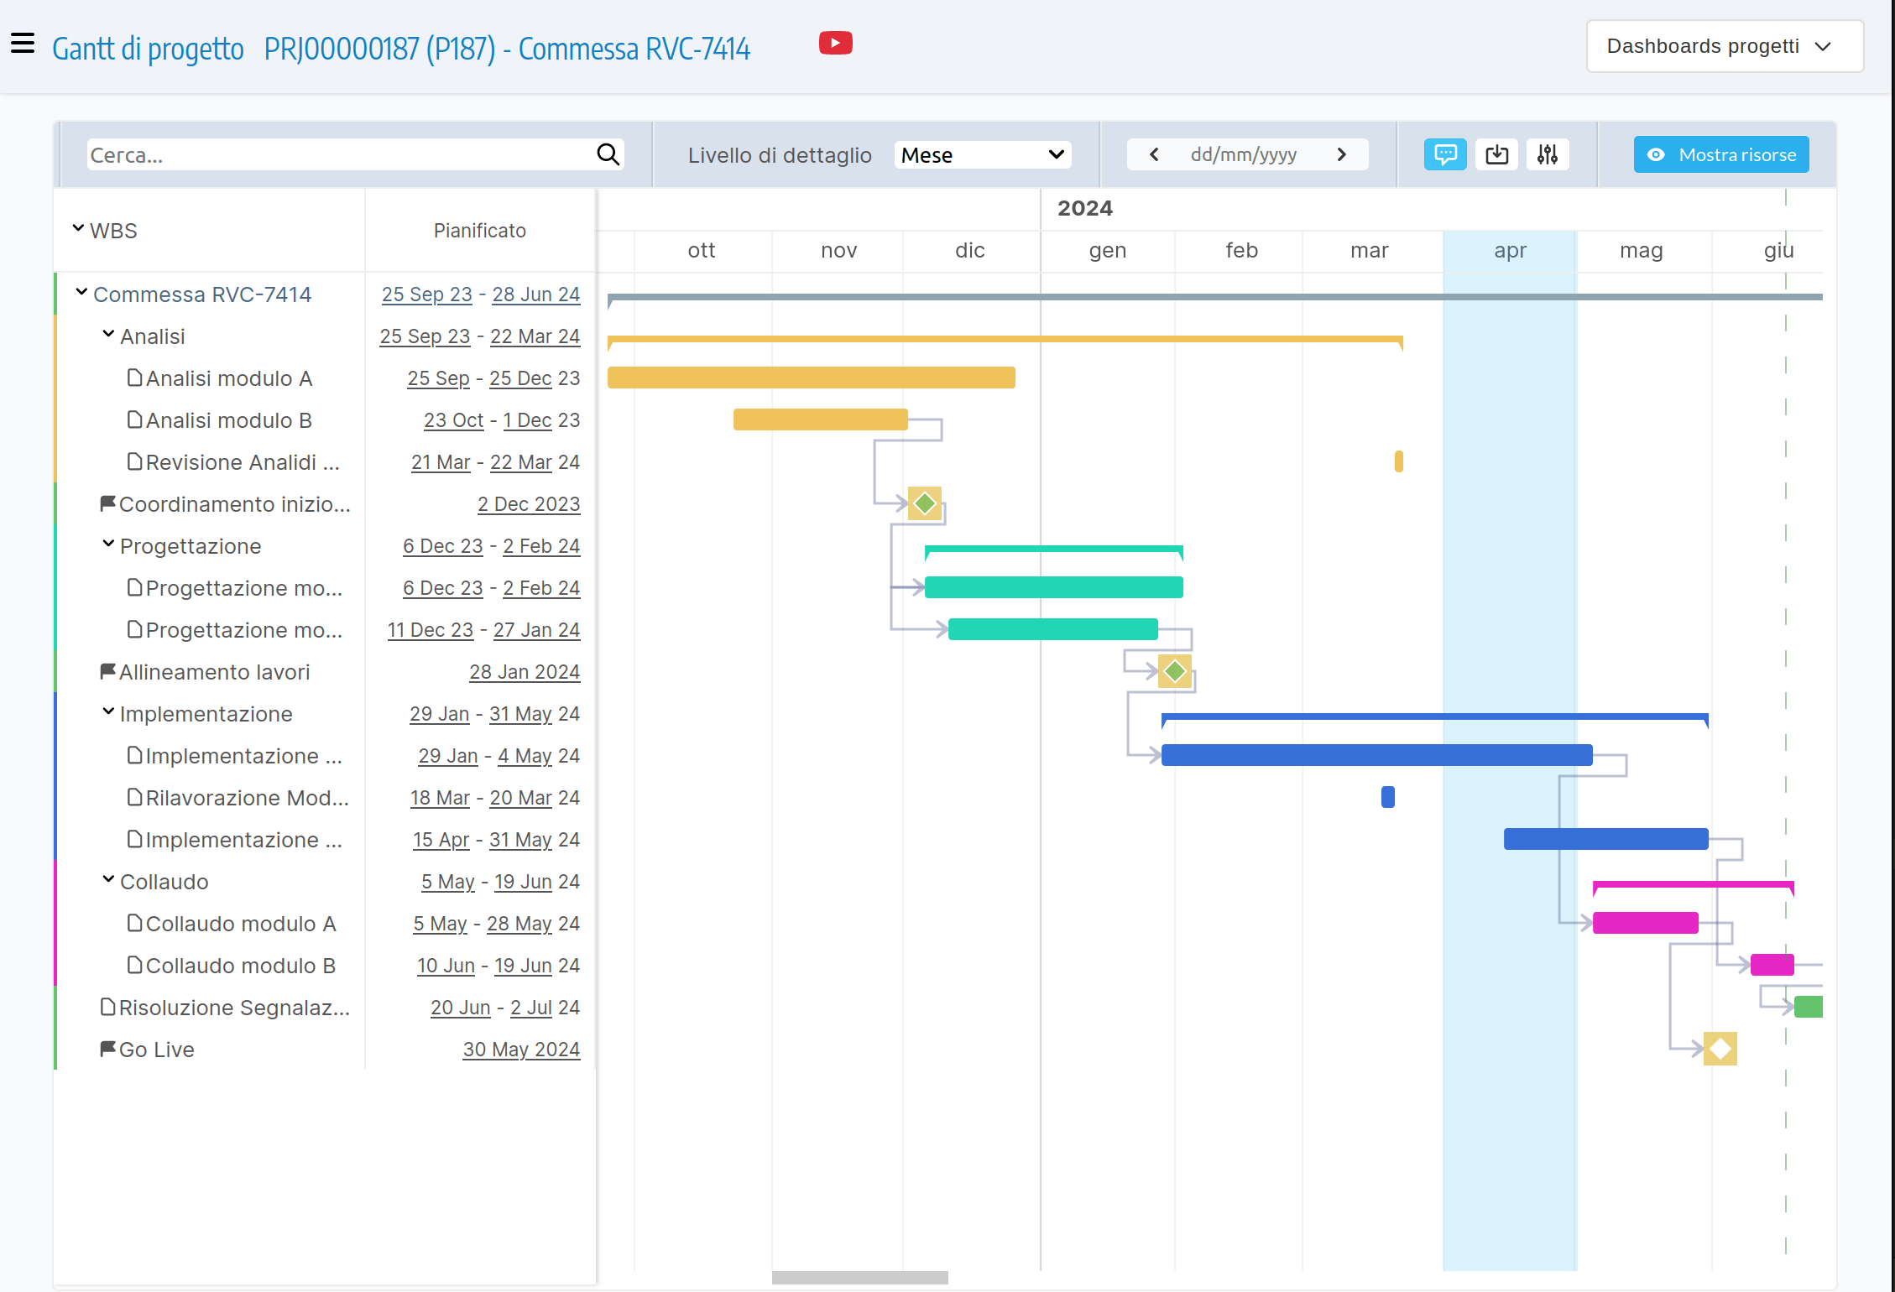
Task: Click on Analisi modulo A task bar
Action: point(811,378)
